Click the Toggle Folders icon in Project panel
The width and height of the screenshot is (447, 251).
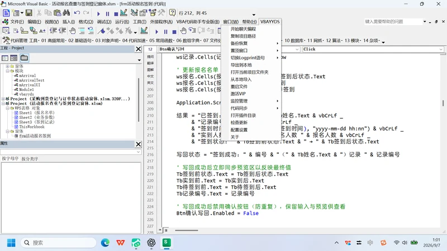click(x=24, y=58)
